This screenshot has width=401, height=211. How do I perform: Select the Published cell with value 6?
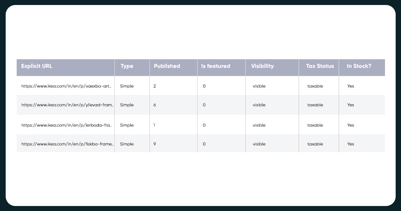(155, 105)
